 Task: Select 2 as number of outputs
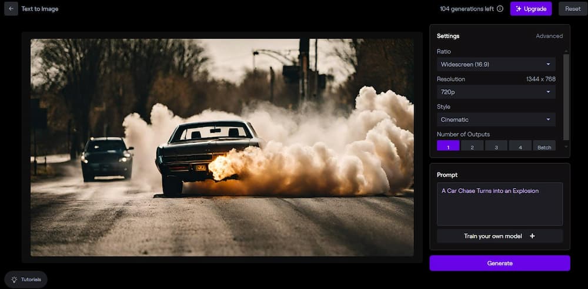click(472, 147)
